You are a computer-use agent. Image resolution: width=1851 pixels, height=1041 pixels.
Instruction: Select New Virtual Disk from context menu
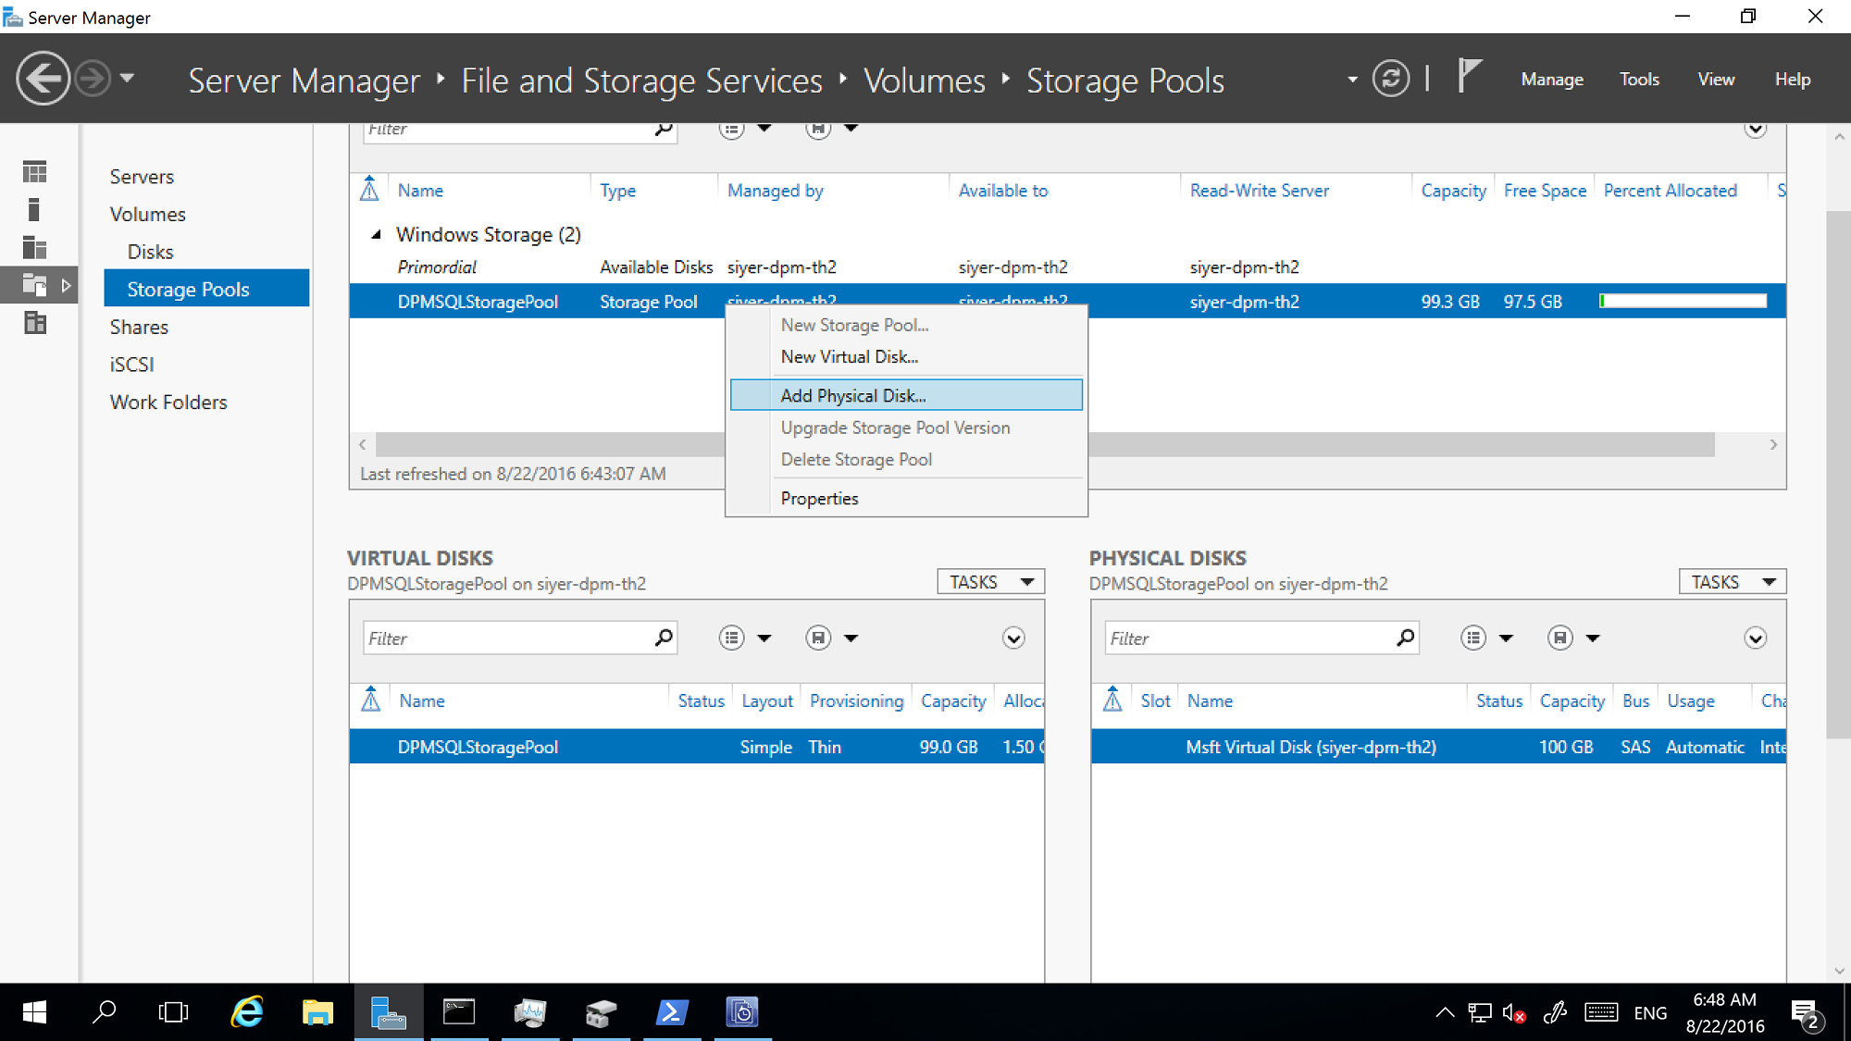point(850,356)
